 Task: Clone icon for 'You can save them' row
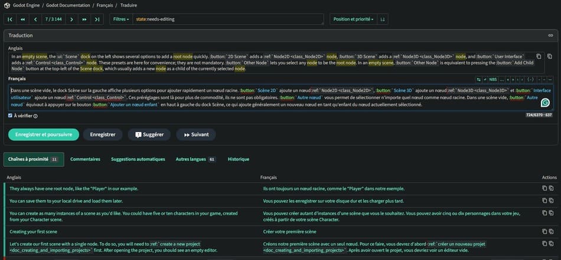[552, 200]
